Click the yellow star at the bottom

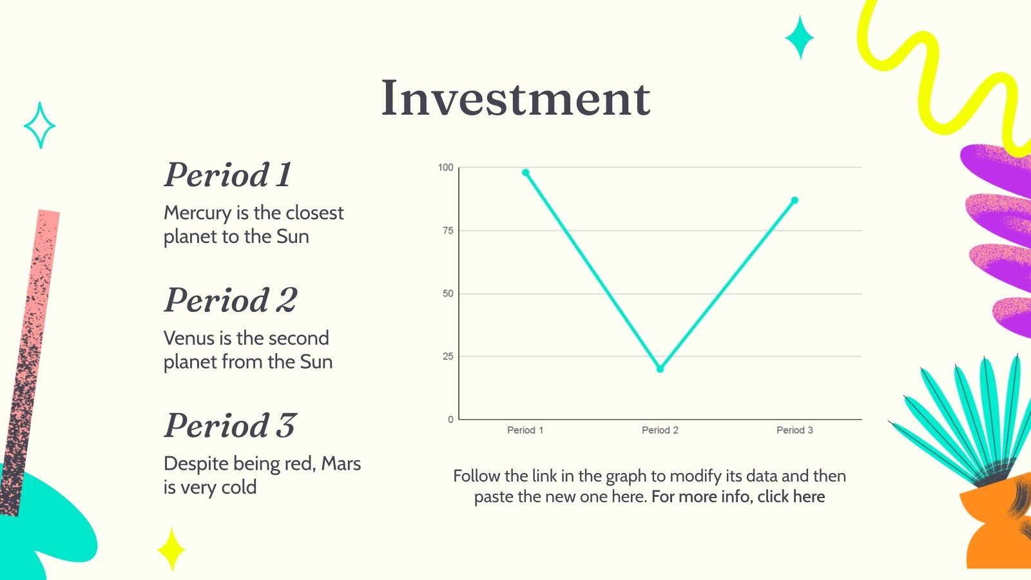tap(171, 550)
